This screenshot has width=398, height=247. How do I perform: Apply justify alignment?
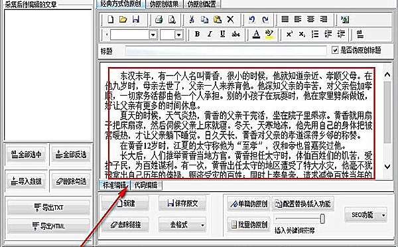click(x=285, y=19)
